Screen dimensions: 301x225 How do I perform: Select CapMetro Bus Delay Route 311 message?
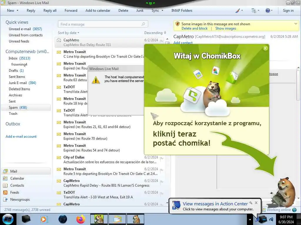click(x=109, y=42)
